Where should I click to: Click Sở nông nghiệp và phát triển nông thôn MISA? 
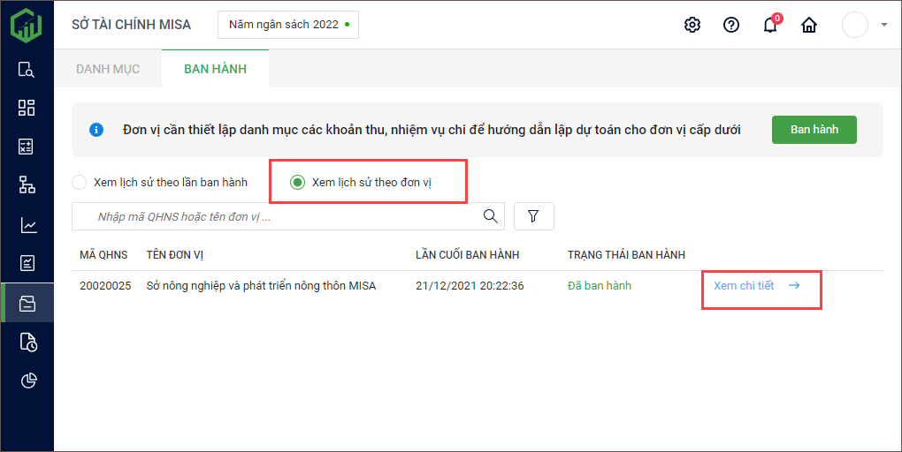(261, 285)
